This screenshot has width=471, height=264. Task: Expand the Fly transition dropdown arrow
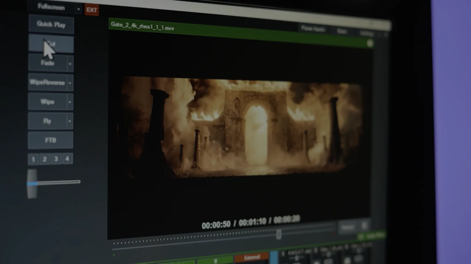pos(70,121)
